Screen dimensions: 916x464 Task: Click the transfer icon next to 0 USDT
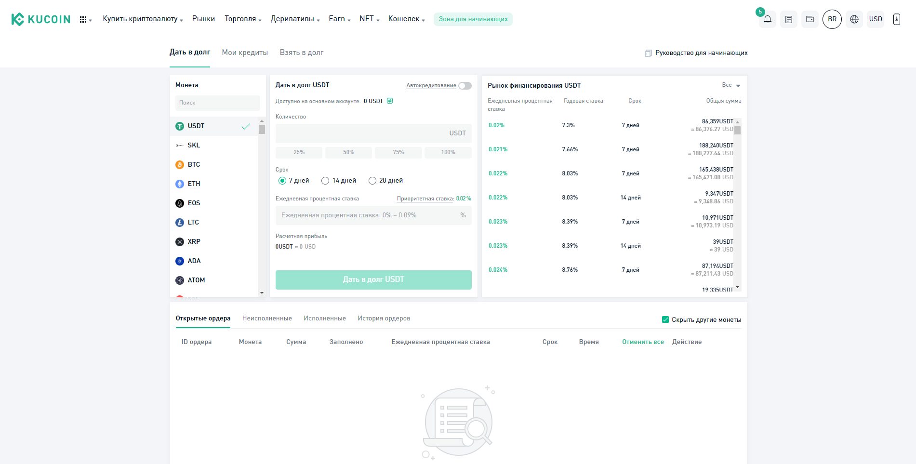point(390,101)
